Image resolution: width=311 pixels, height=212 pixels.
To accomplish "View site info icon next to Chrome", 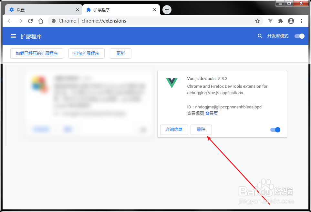I will (x=54, y=21).
